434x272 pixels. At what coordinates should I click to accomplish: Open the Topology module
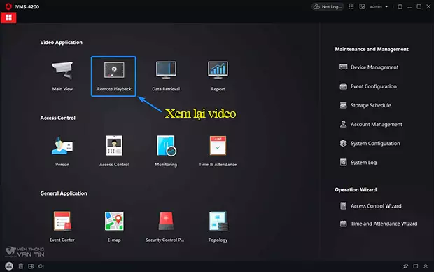click(x=218, y=221)
